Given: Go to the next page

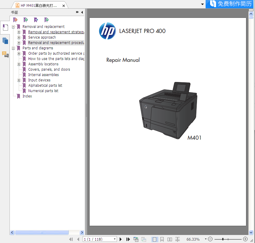Looking at the screenshot, I should pos(121,239).
